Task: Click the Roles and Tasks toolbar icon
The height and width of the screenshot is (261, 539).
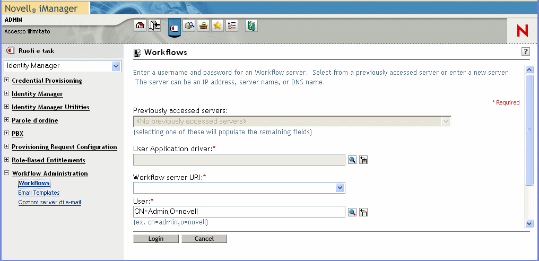Action: pos(174,27)
